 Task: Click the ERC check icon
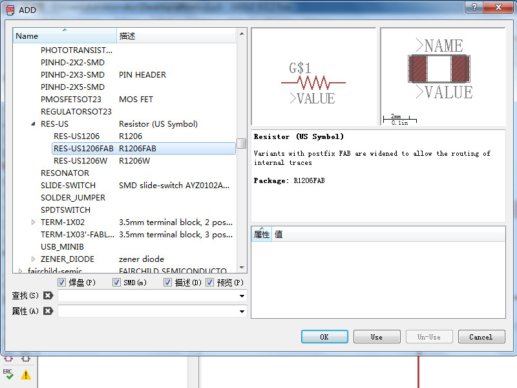pos(8,374)
